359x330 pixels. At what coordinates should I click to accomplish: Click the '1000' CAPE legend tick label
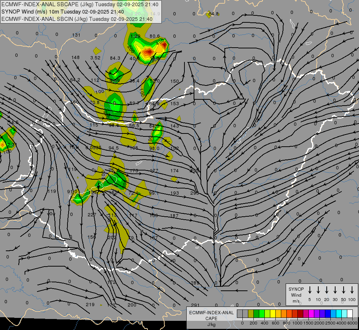pos(297,323)
